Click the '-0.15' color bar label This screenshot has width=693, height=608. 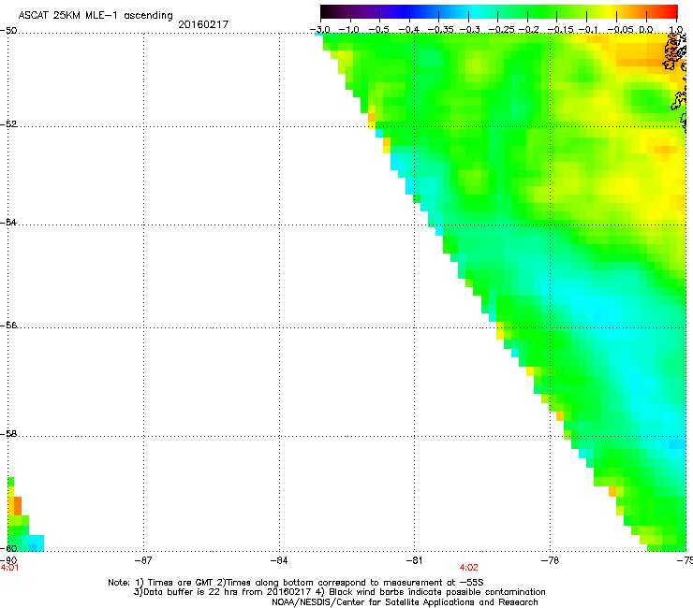560,30
